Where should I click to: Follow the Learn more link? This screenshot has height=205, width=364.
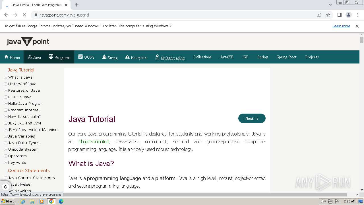(x=341, y=26)
